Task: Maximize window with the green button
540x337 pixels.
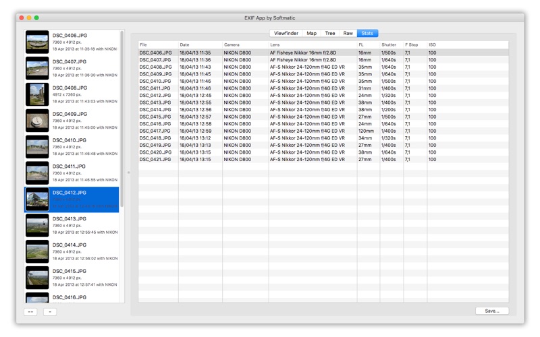Action: (x=36, y=18)
